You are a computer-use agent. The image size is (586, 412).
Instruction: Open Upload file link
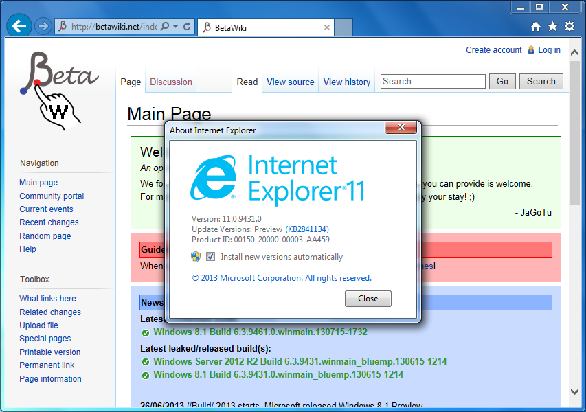tap(38, 325)
